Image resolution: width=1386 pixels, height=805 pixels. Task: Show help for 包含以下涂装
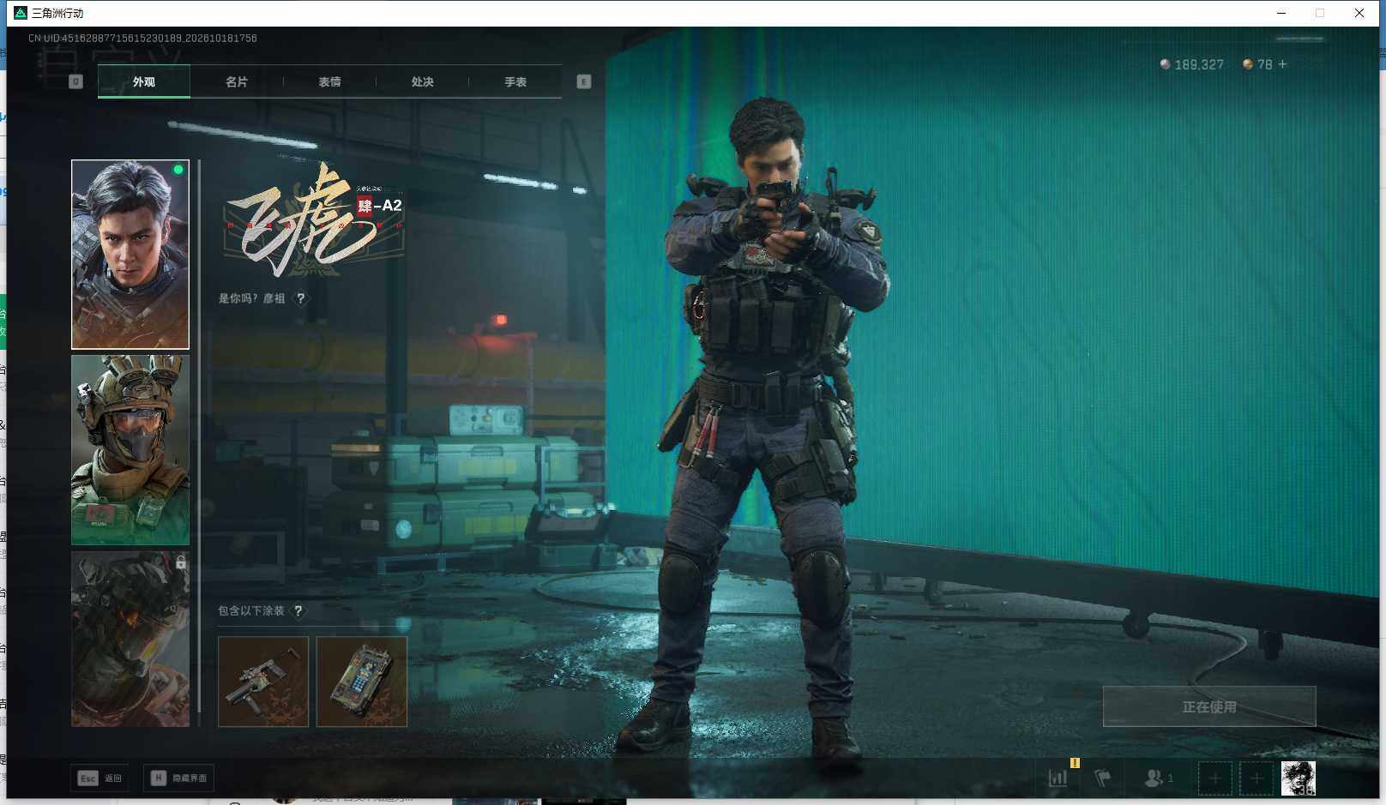click(298, 611)
